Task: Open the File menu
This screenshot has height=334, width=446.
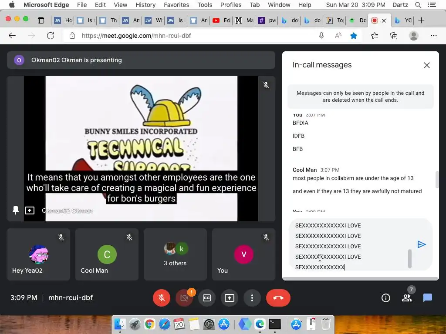Action: pyautogui.click(x=82, y=5)
